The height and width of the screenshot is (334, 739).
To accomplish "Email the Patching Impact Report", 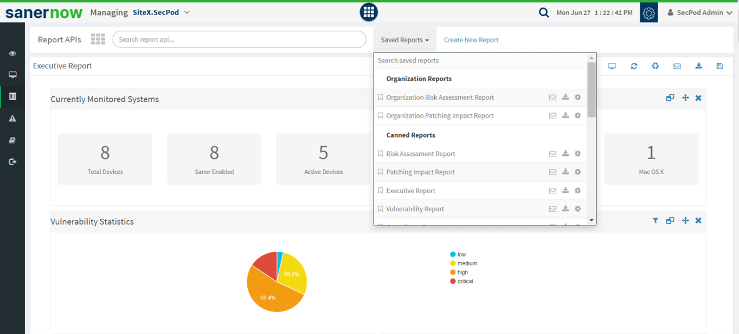I will [552, 172].
